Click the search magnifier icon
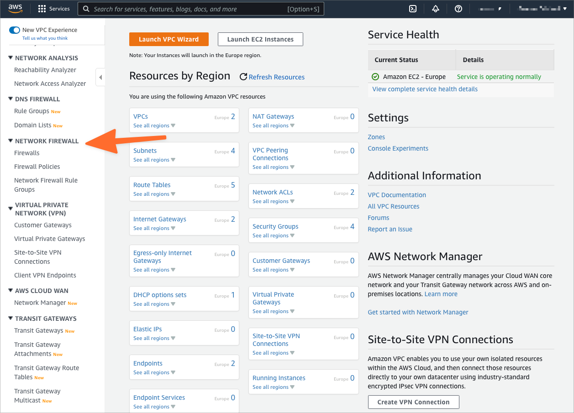Image resolution: width=574 pixels, height=413 pixels. tap(86, 9)
